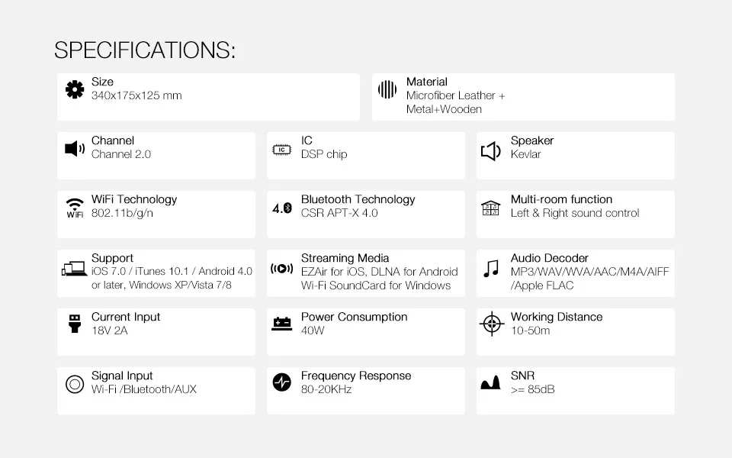Select the >= 85dB SNR value

533,389
